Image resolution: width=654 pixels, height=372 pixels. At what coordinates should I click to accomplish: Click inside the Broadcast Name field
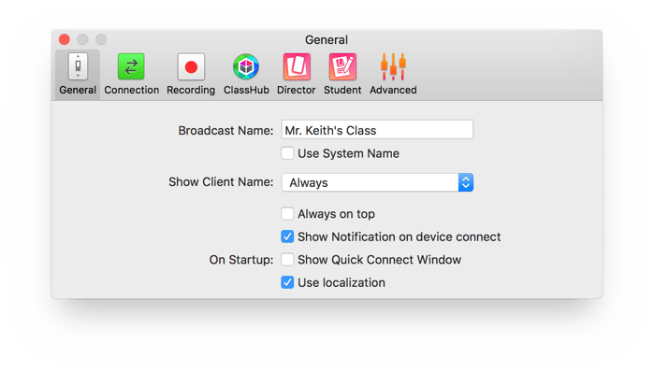pyautogui.click(x=377, y=130)
